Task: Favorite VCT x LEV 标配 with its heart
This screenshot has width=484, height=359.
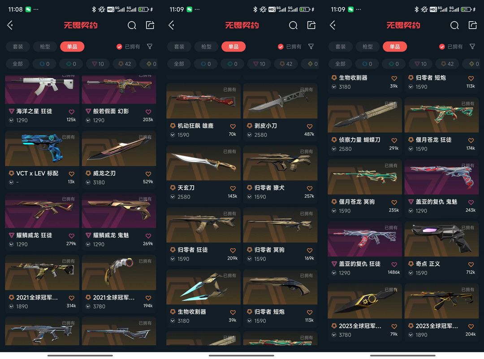Action: click(72, 174)
